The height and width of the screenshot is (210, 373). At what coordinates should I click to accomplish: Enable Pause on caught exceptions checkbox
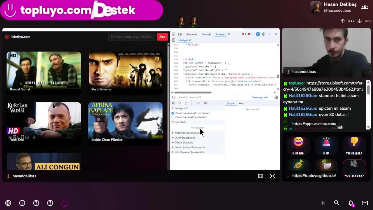pyautogui.click(x=173, y=117)
